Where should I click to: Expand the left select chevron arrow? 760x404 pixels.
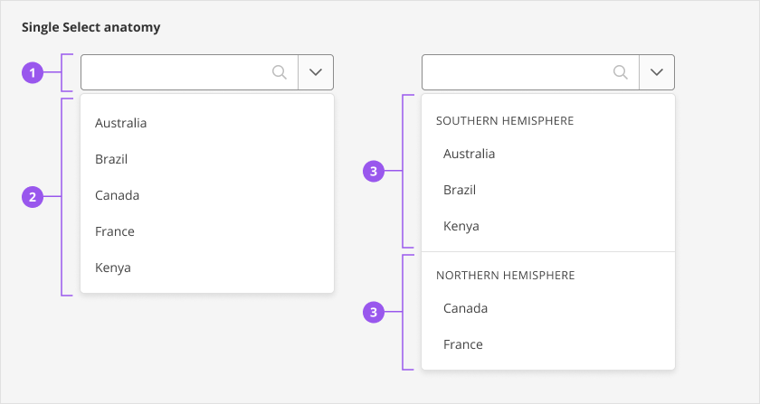point(316,72)
